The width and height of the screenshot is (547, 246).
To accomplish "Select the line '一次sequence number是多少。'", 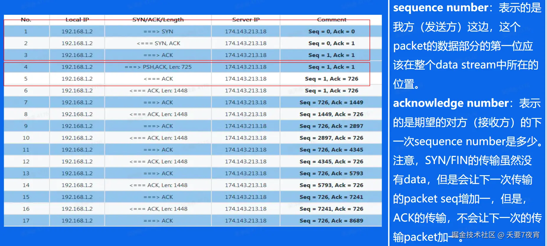I will pyautogui.click(x=468, y=142).
